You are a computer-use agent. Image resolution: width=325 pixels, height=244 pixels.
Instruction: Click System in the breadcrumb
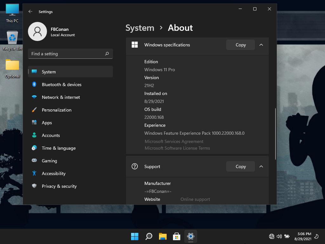[x=140, y=28]
